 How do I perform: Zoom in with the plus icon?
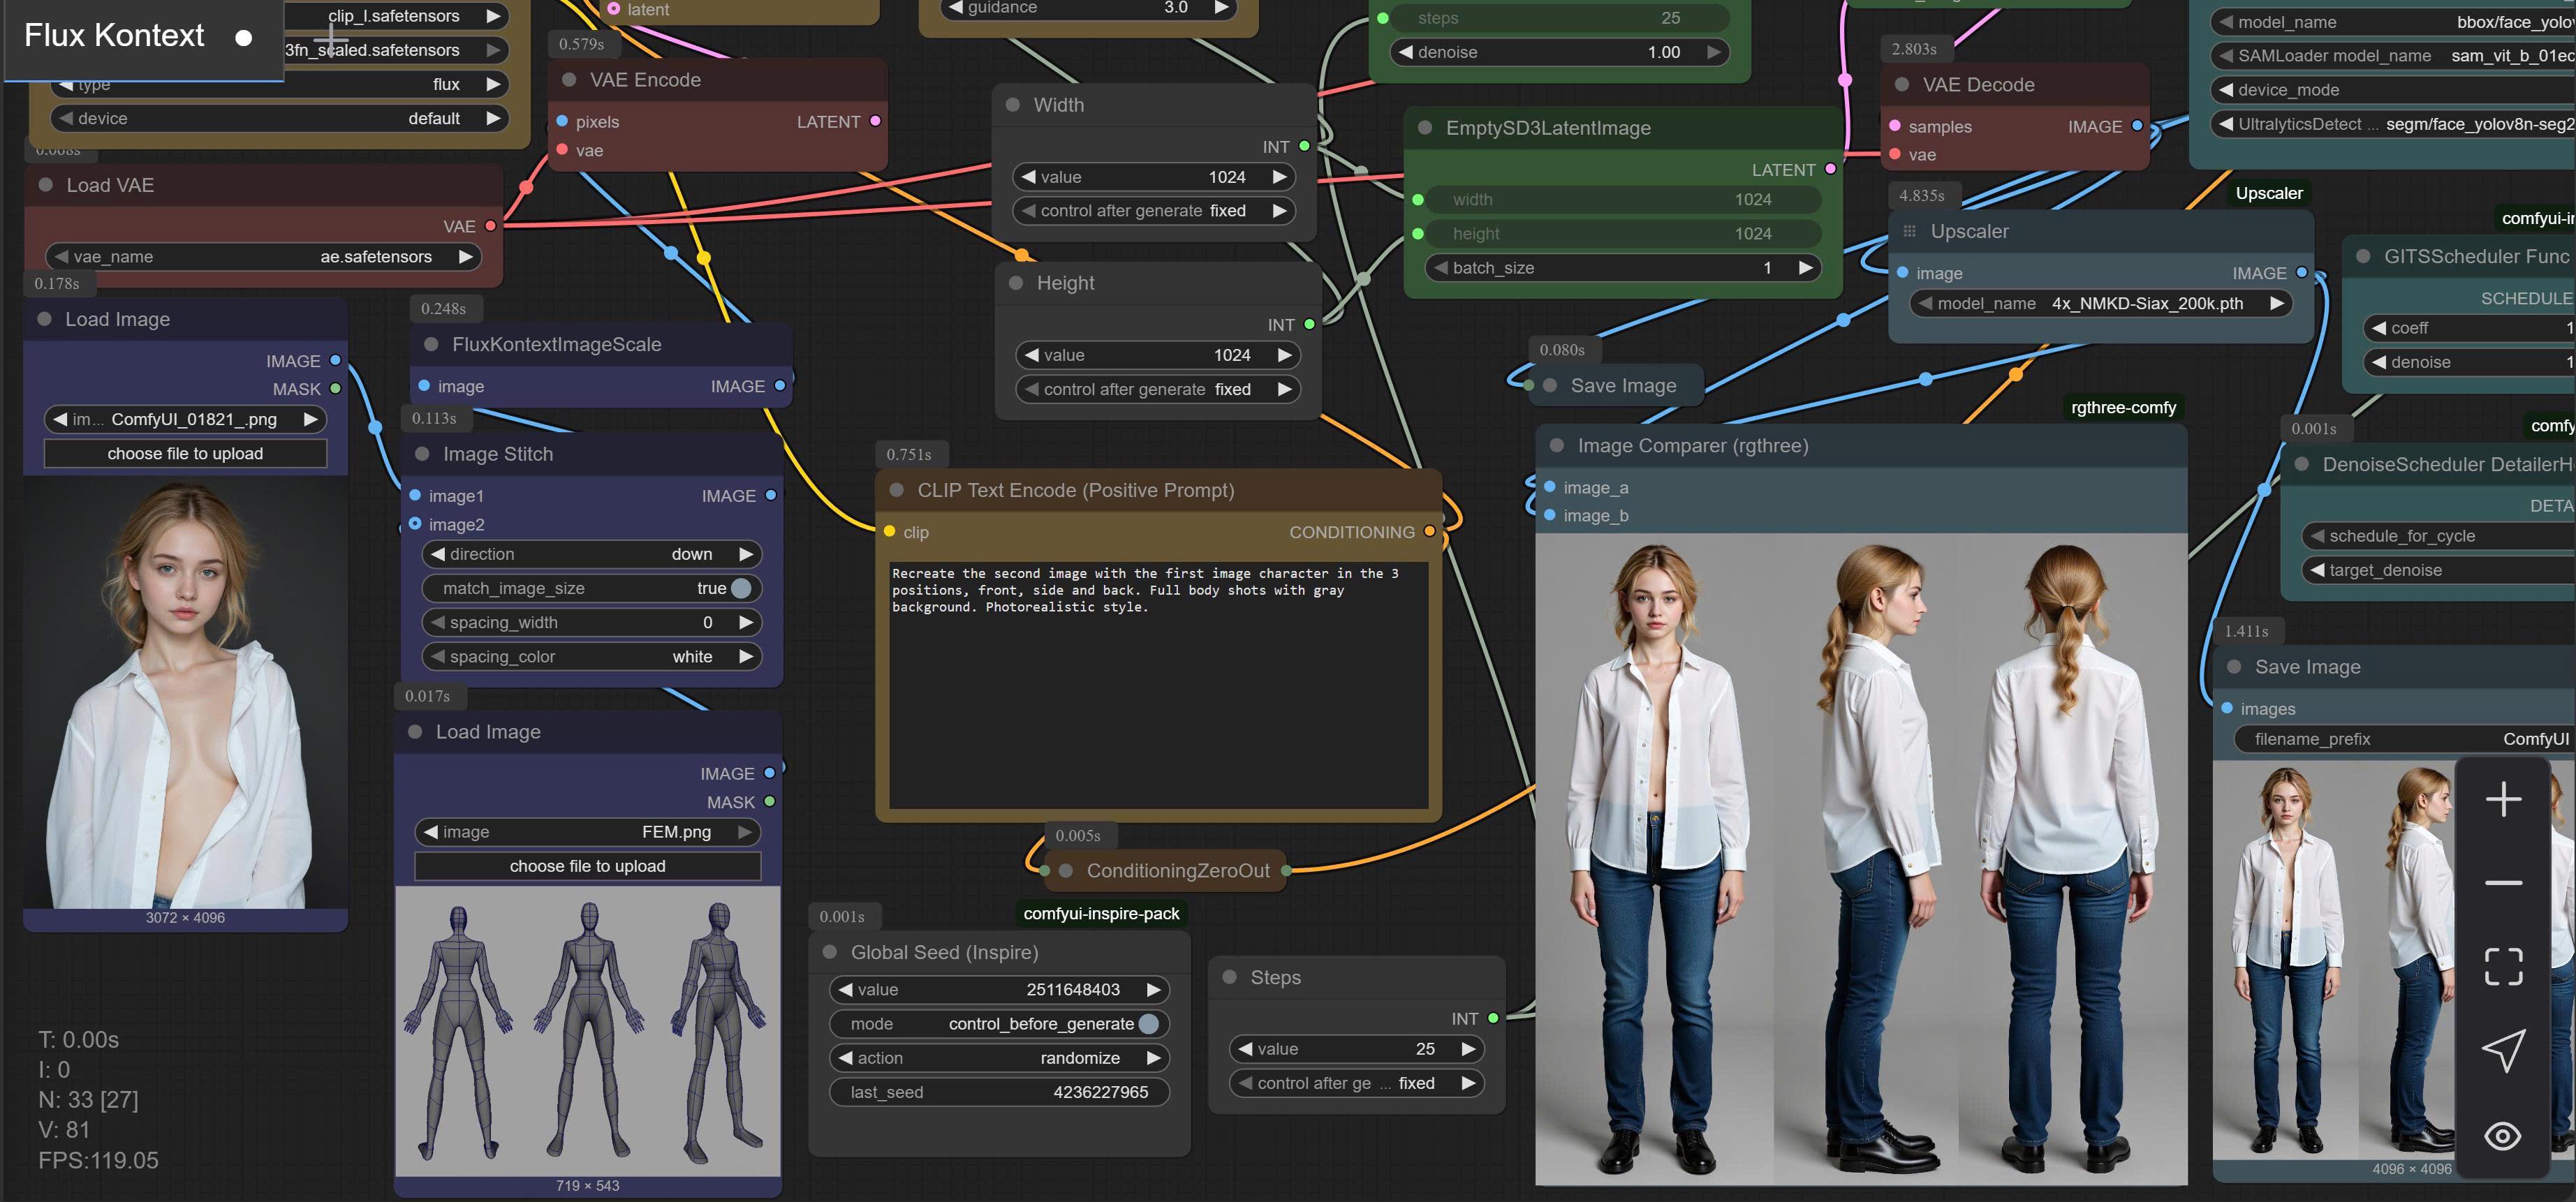tap(2503, 799)
